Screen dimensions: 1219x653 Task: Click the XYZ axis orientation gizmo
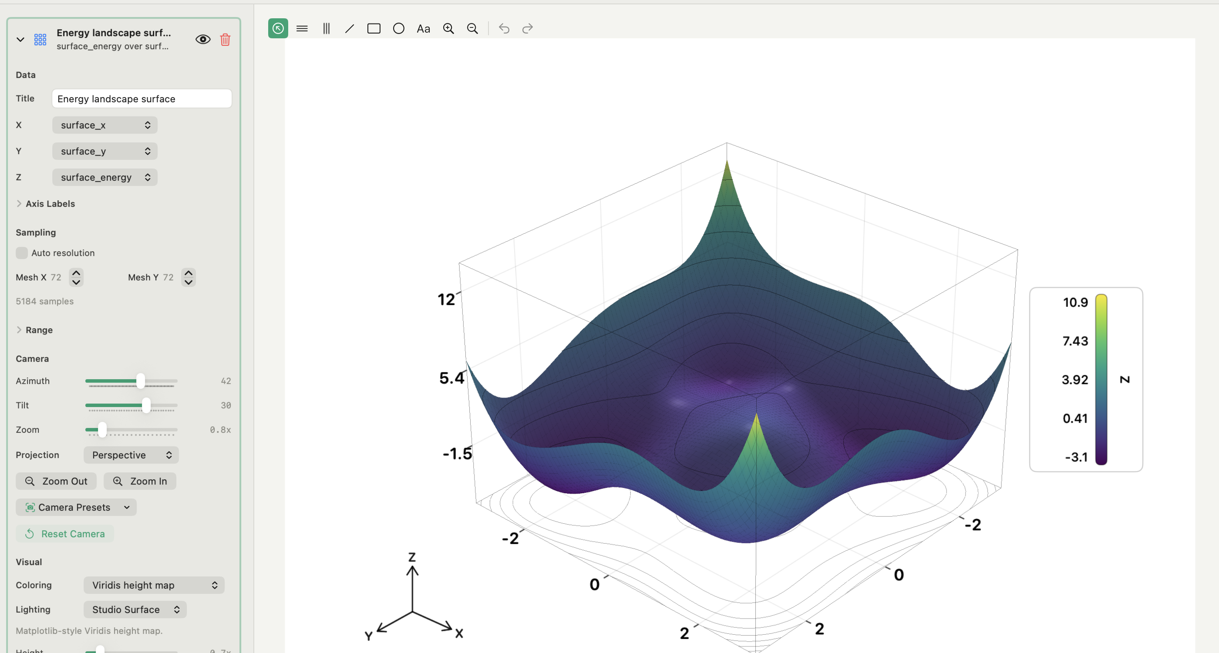click(413, 597)
